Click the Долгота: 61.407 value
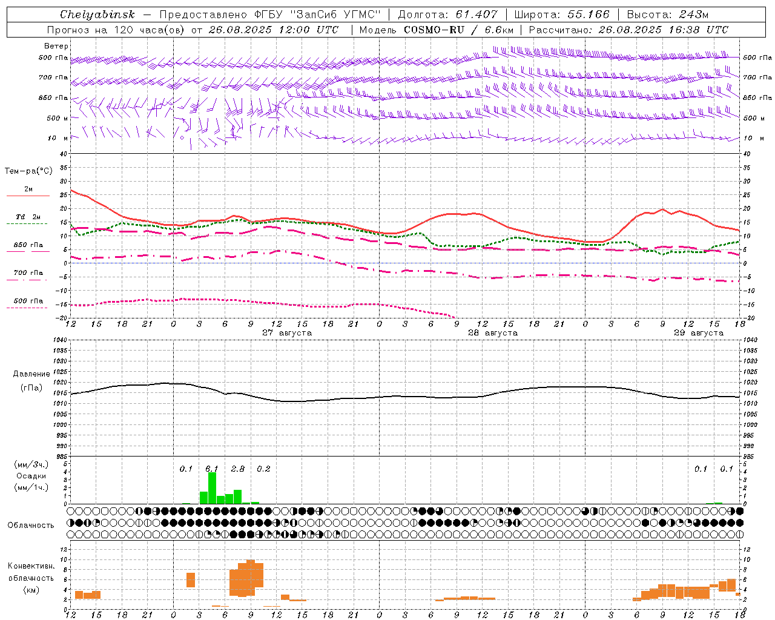 tap(447, 15)
